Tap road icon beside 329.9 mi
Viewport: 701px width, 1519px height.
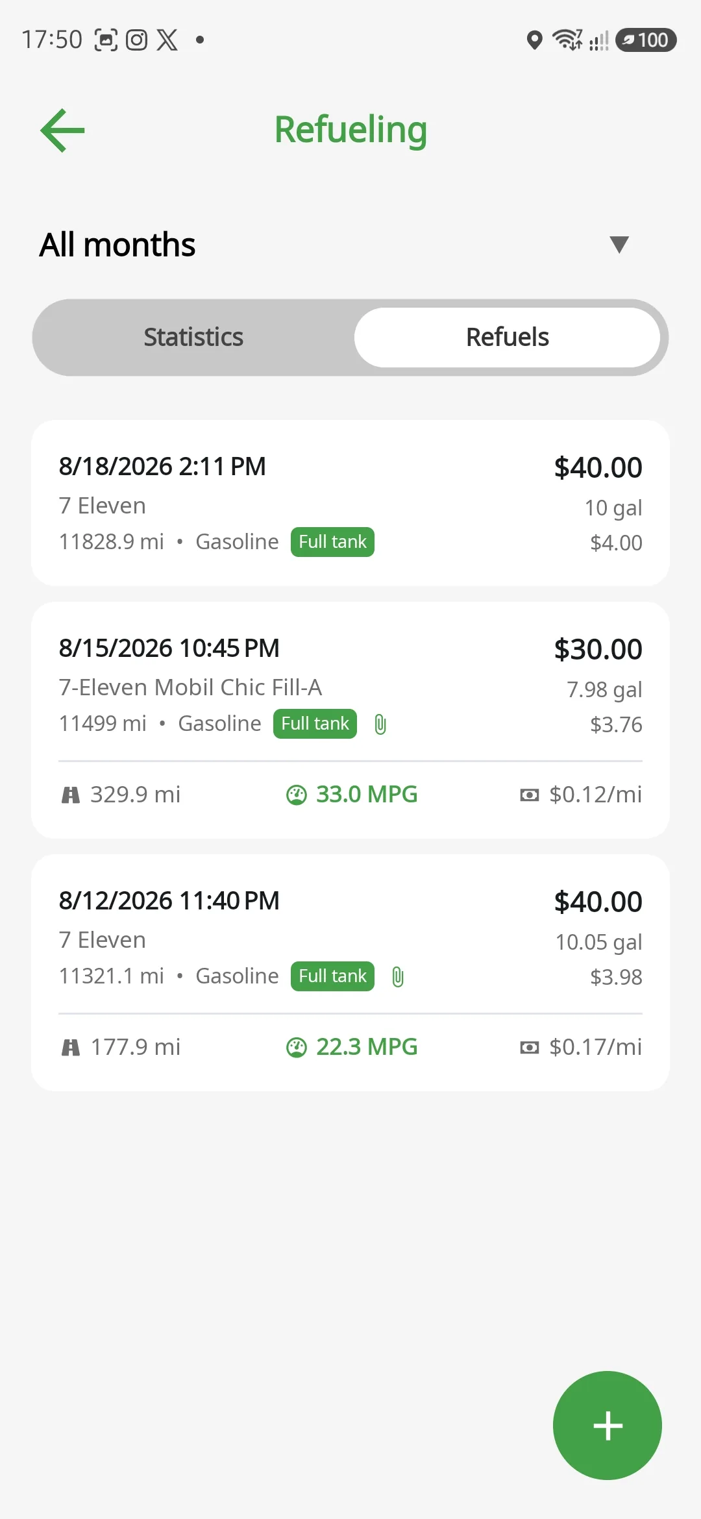coord(70,795)
